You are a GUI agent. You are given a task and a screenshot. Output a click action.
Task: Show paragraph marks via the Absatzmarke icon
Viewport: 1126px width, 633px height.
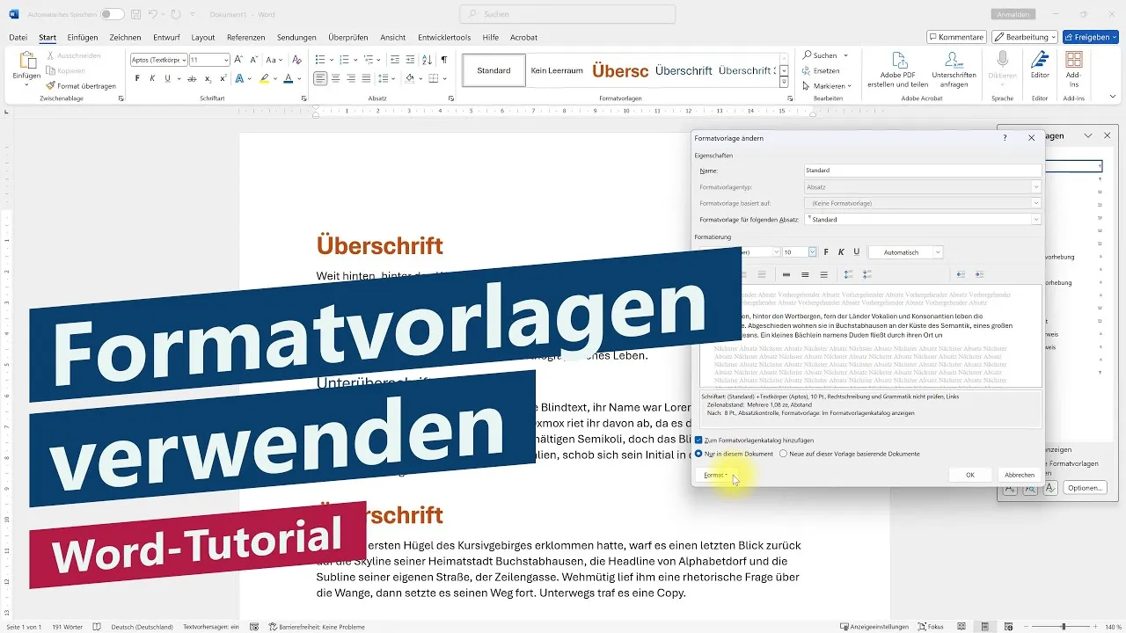click(444, 60)
